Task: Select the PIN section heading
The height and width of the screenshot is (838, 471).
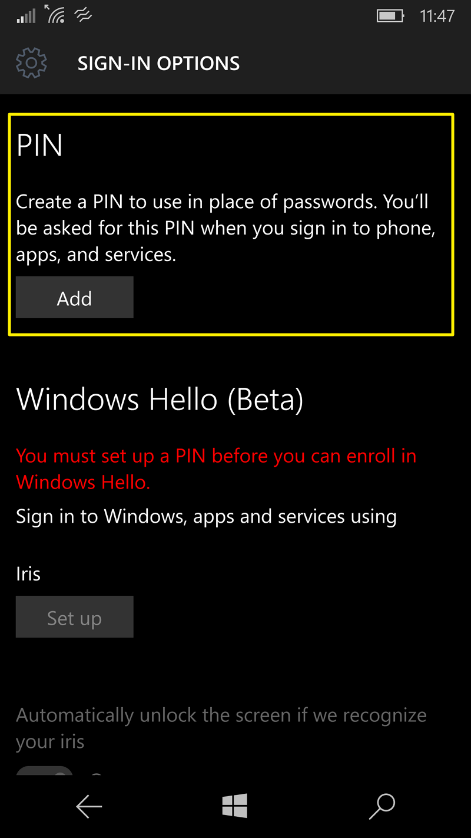Action: [39, 145]
